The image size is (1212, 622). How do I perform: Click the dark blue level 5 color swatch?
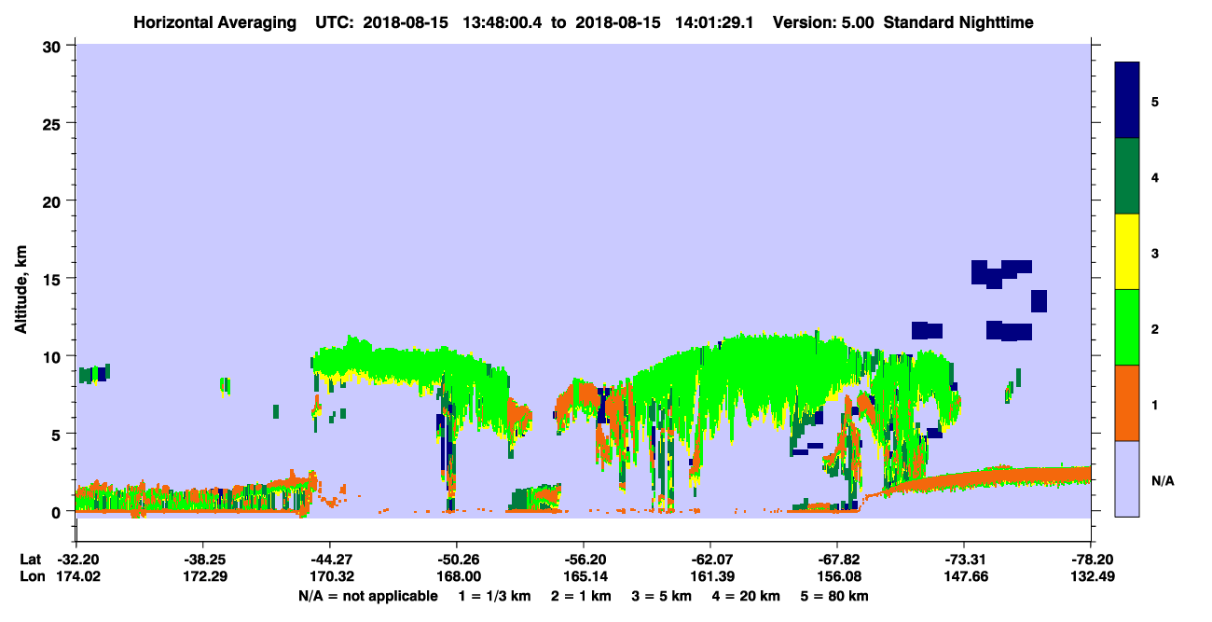[1127, 101]
